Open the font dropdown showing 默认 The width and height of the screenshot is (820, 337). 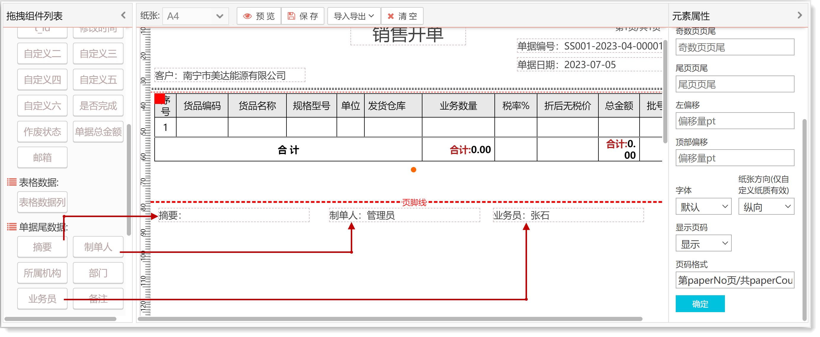coord(703,207)
